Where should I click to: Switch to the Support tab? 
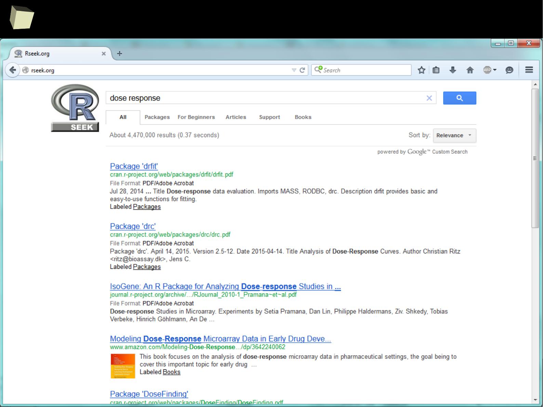269,117
